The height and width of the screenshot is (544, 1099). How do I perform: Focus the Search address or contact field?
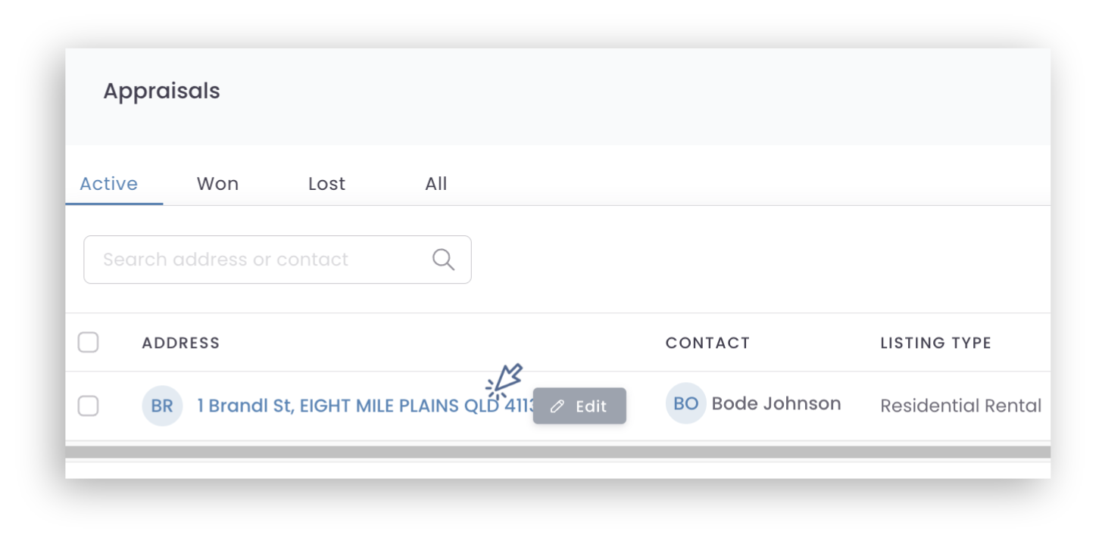click(x=277, y=260)
